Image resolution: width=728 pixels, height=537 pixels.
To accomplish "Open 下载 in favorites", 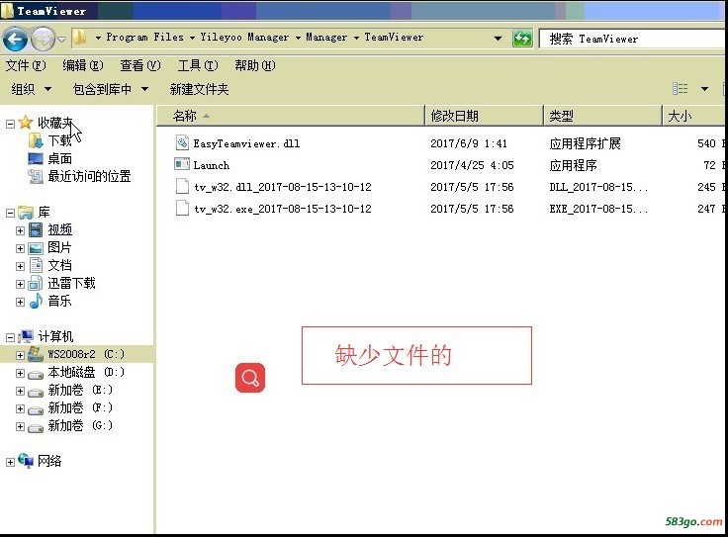I will (59, 140).
